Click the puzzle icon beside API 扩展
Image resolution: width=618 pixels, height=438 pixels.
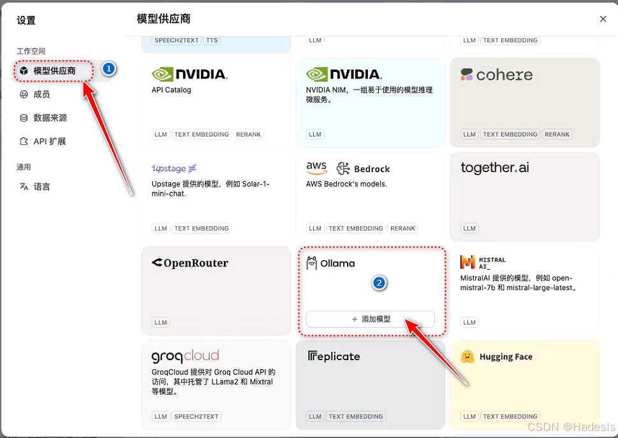(24, 141)
